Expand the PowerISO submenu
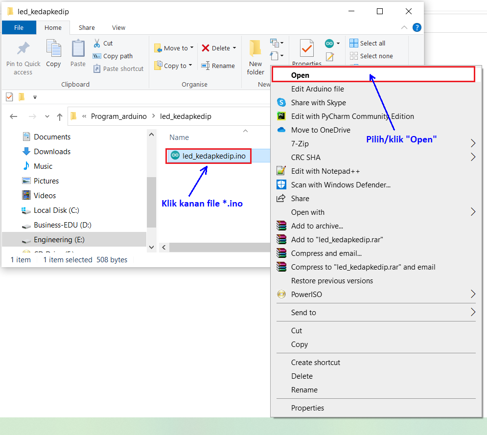The image size is (487, 435). coord(376,295)
